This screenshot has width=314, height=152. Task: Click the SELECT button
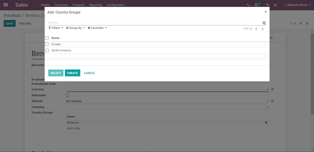pos(56,73)
